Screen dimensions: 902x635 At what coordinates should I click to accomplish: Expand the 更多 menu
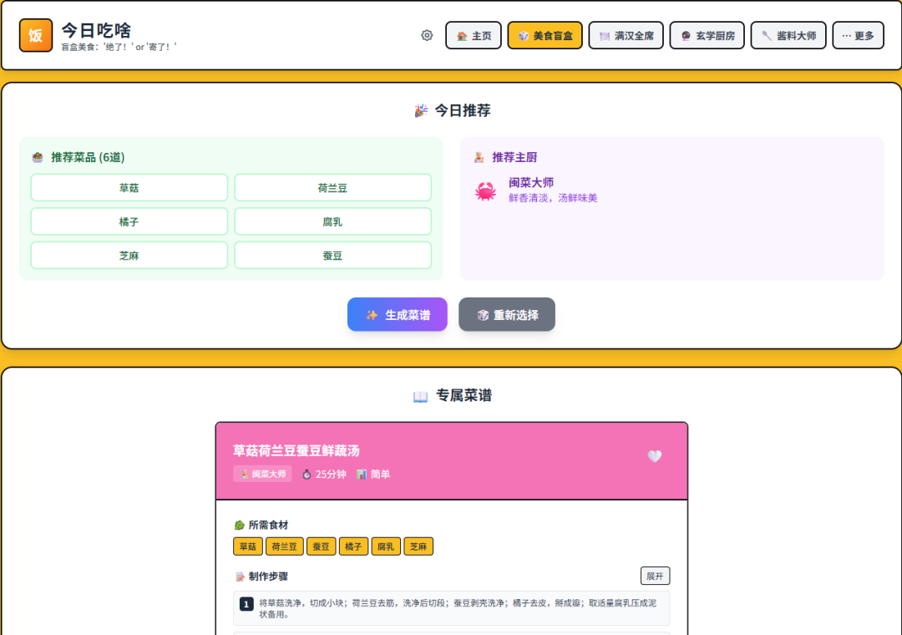(x=858, y=36)
